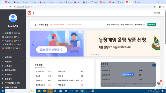The image size is (166, 93).
Task: Click the 로그아웃 link
Action: 157,13
